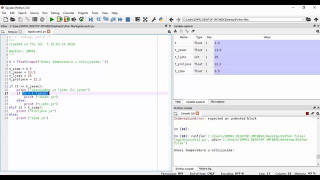Screen dimensions: 320x180
Task: Close the logickiuvjeti3.py tab
Action: coord(48,31)
